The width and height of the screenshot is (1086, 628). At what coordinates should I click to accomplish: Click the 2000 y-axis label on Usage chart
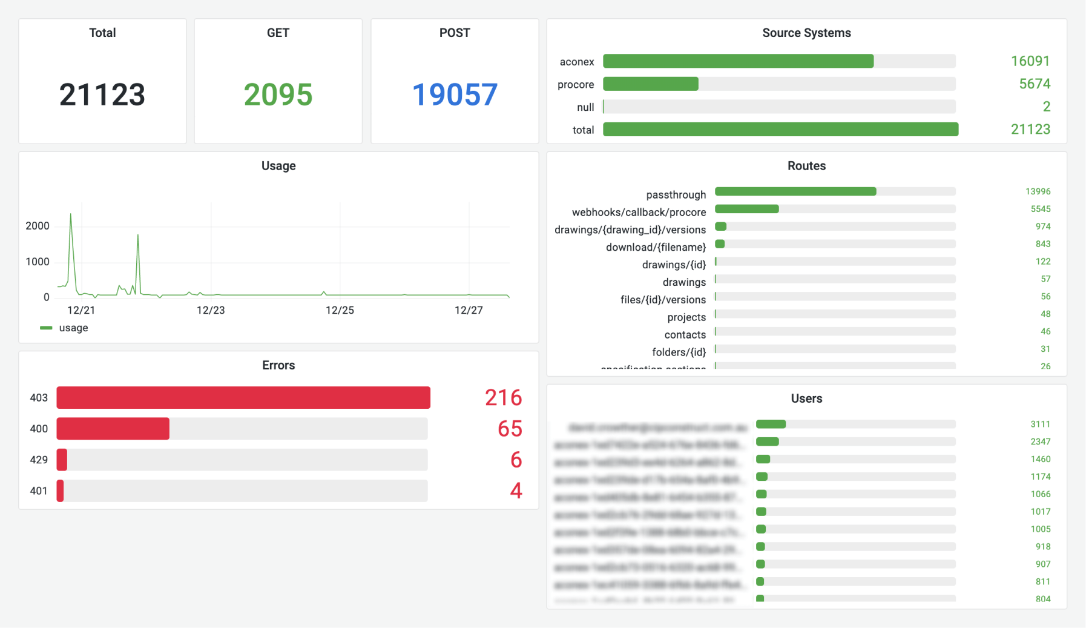point(38,226)
